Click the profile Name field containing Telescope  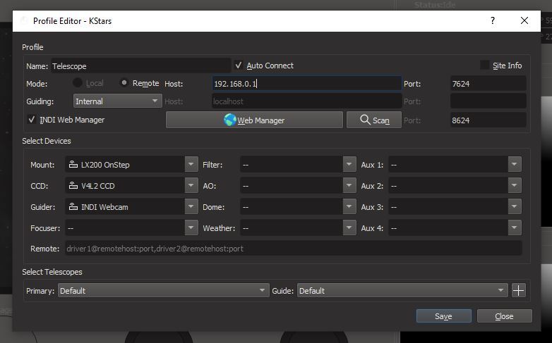[140, 66]
